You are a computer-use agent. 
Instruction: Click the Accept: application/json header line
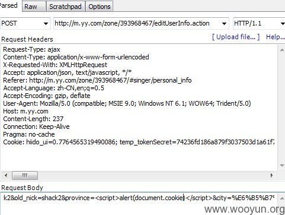click(68, 72)
